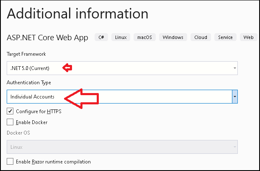Click the Additional information heading
The width and height of the screenshot is (260, 171).
[x=77, y=13]
